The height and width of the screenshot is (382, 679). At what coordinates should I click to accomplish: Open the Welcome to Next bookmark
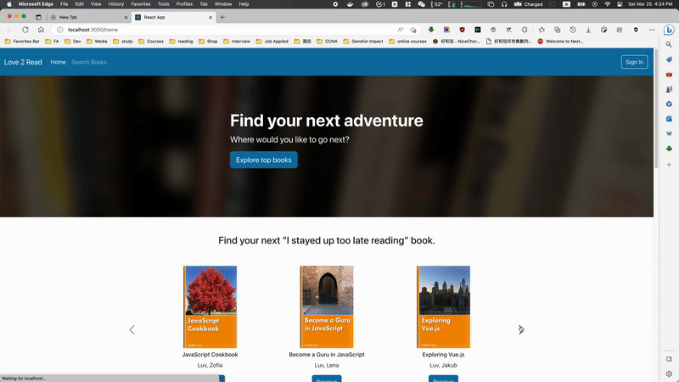click(560, 42)
